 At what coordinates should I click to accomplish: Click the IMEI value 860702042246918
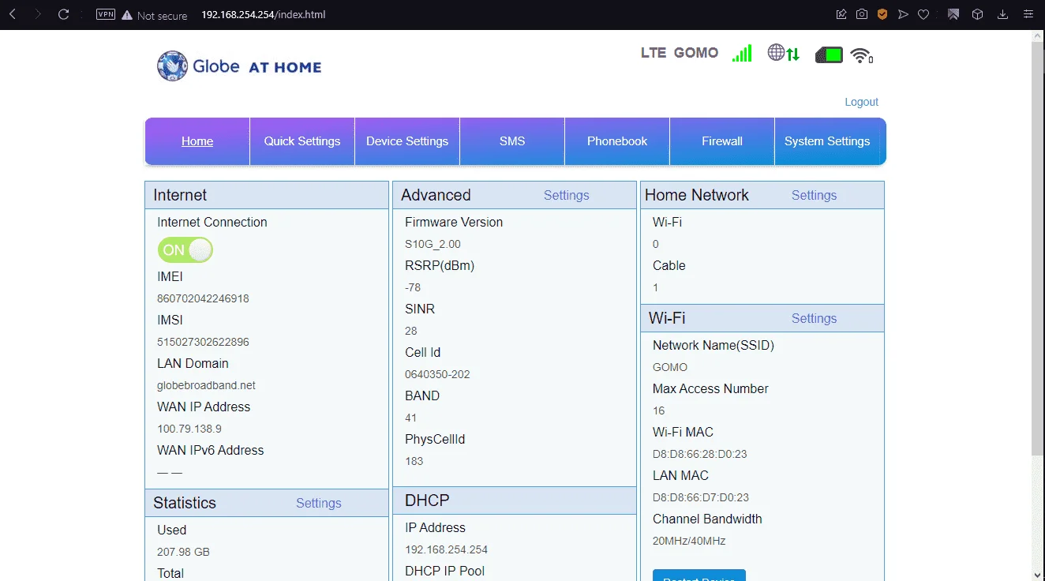(x=204, y=298)
